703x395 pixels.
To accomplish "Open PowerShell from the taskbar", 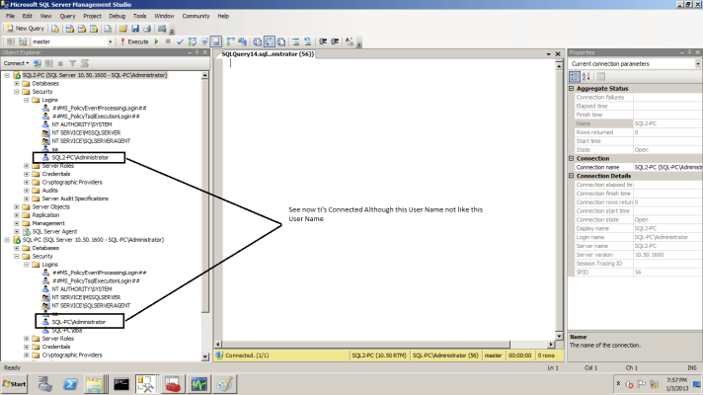I will (x=70, y=384).
